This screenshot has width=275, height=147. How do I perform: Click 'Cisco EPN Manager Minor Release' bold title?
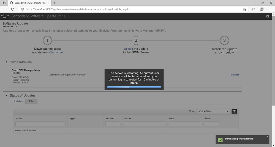26,72
